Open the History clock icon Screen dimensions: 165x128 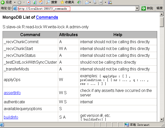(x=79, y=2)
